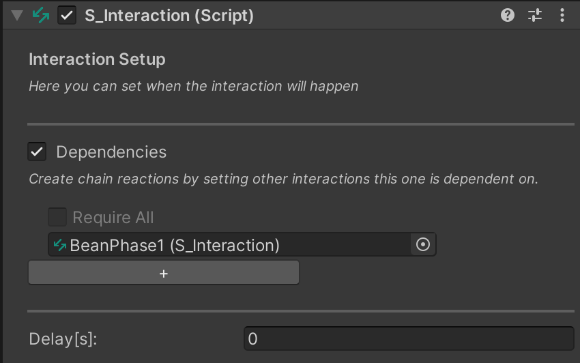580x363 pixels.
Task: Click the Delay[s] property label
Action: pyautogui.click(x=63, y=338)
